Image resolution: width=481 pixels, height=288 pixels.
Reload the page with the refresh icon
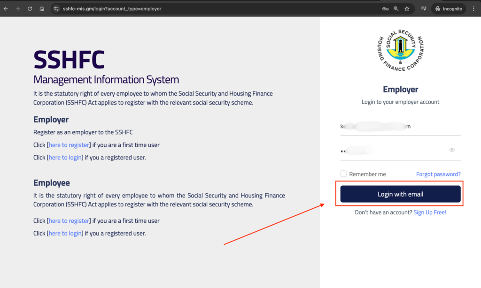click(x=30, y=8)
